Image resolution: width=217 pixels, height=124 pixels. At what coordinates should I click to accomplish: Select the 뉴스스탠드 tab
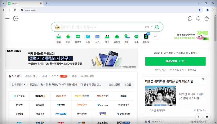[15, 76]
